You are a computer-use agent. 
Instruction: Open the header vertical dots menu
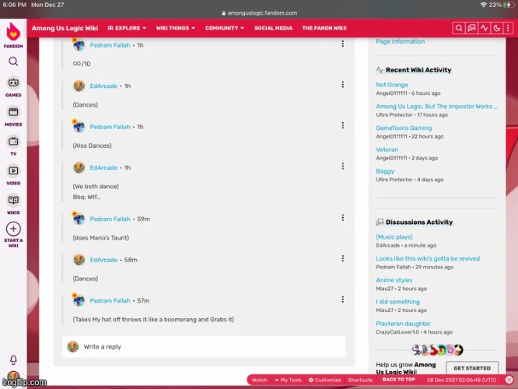point(508,28)
